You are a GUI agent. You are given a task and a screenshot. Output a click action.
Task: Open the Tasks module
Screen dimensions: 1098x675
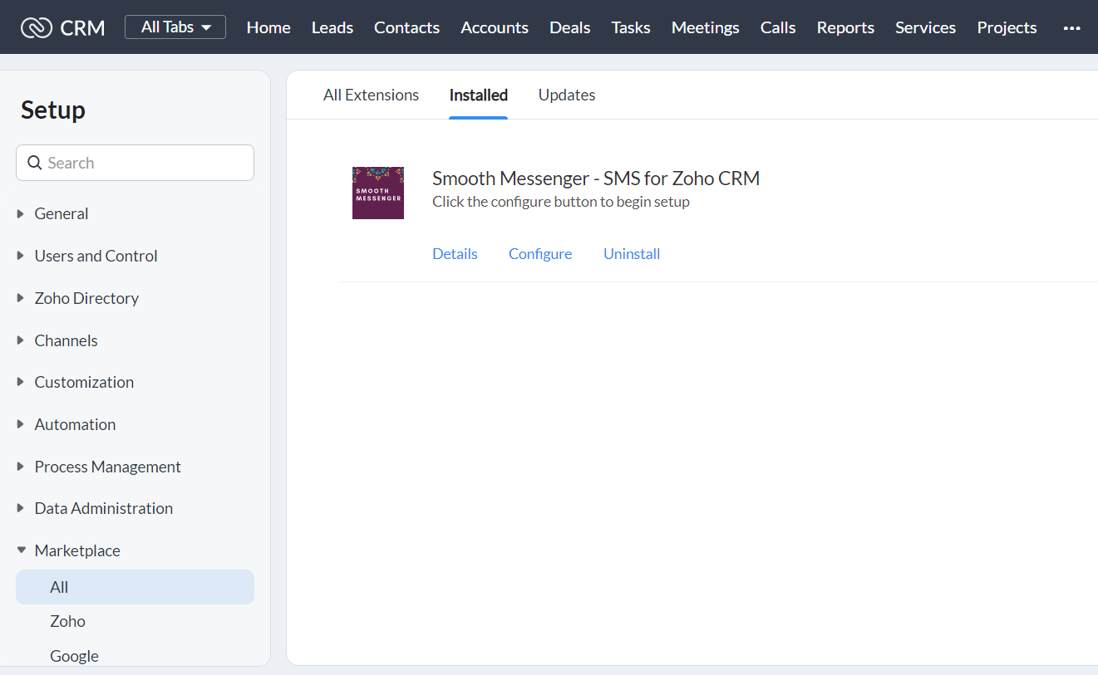pos(631,27)
